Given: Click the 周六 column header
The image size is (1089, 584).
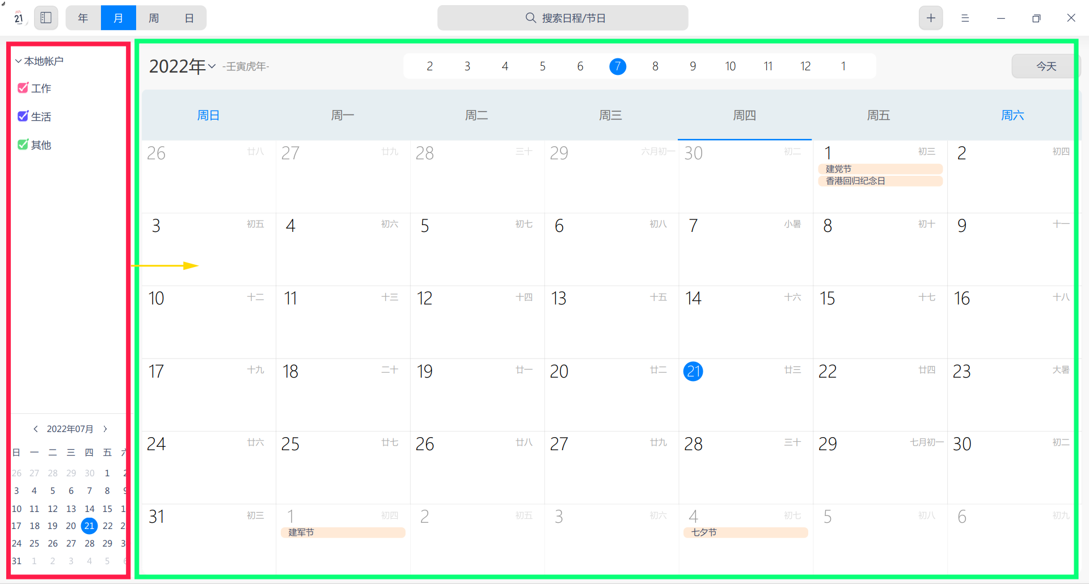Looking at the screenshot, I should click(1012, 115).
